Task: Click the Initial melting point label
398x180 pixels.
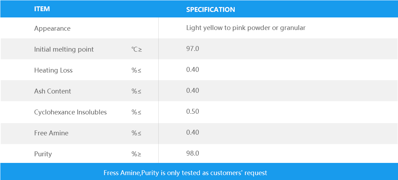Action: click(x=64, y=49)
